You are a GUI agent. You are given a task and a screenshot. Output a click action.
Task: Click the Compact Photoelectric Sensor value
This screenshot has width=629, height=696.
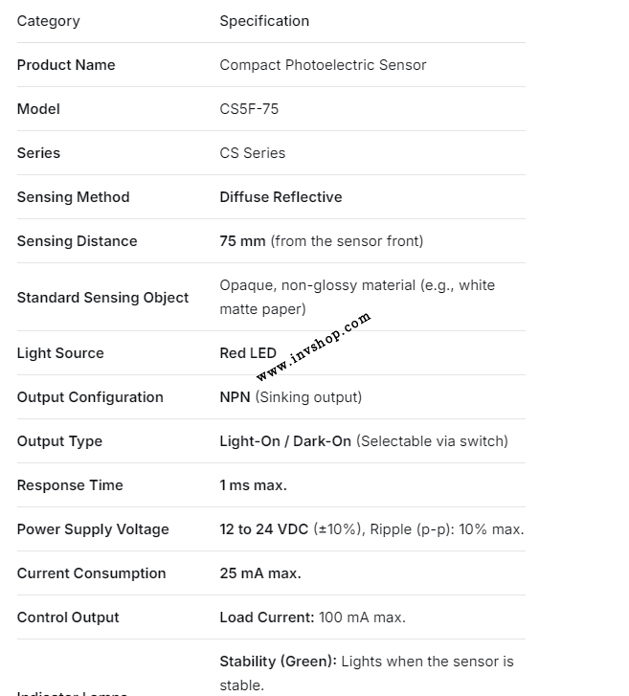coord(323,65)
